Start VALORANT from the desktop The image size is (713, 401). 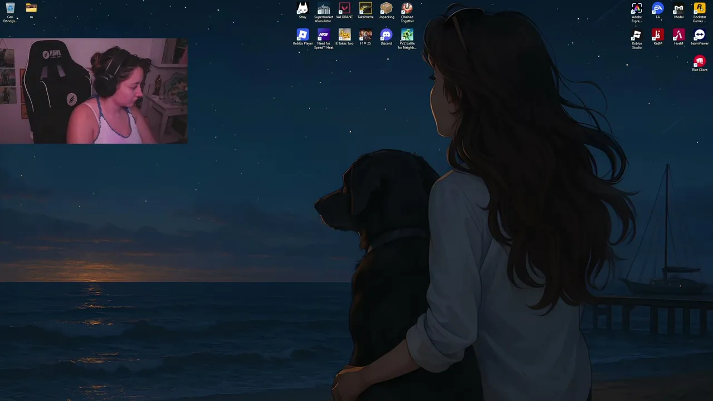344,10
